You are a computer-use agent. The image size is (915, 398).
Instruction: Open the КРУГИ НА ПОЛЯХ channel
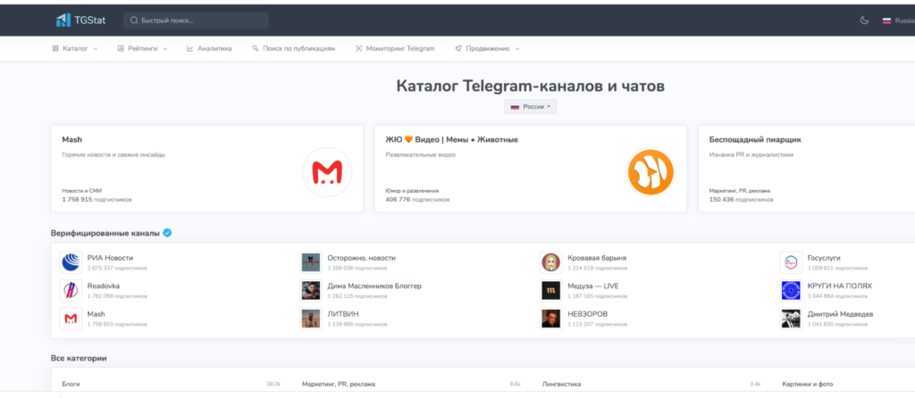[840, 286]
